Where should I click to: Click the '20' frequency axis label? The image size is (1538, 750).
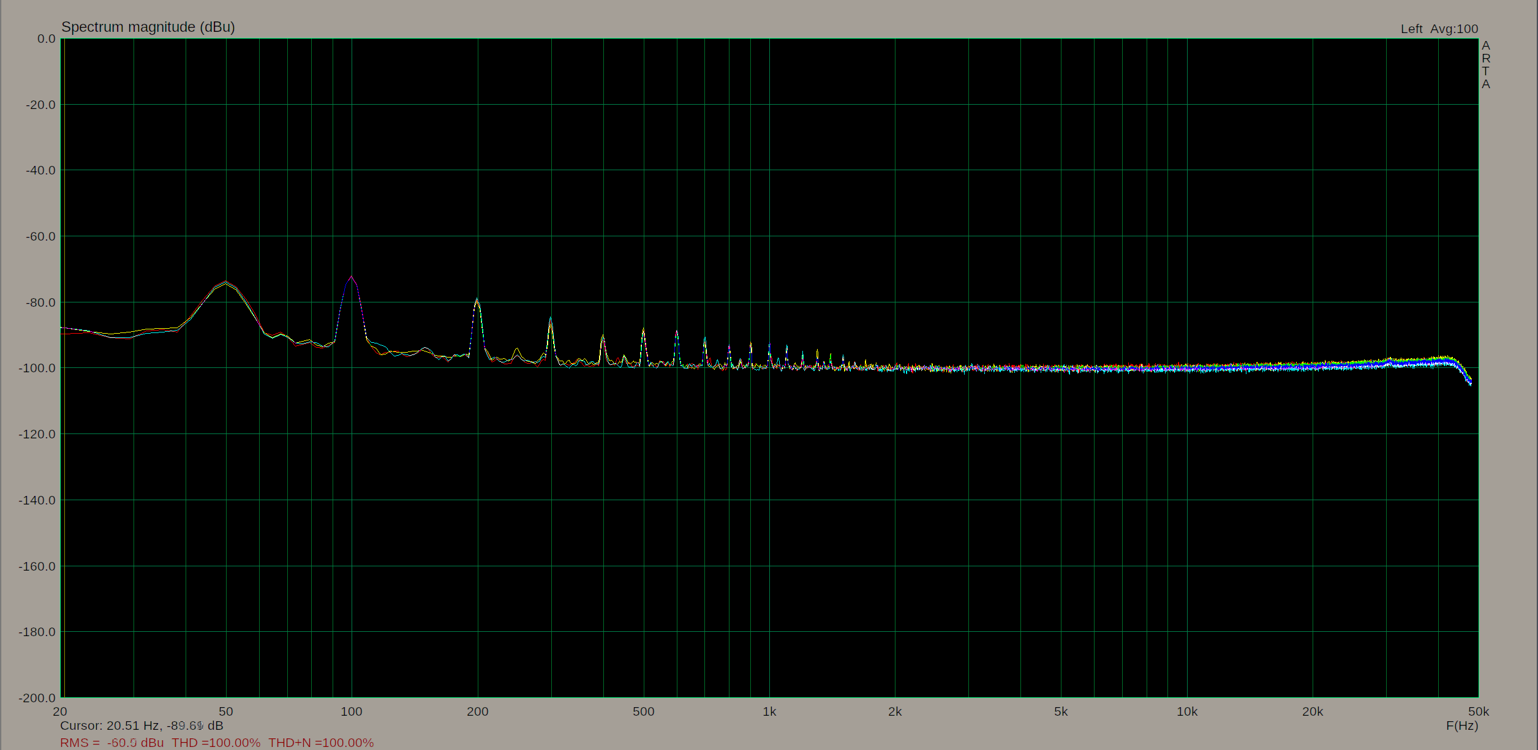click(x=60, y=711)
